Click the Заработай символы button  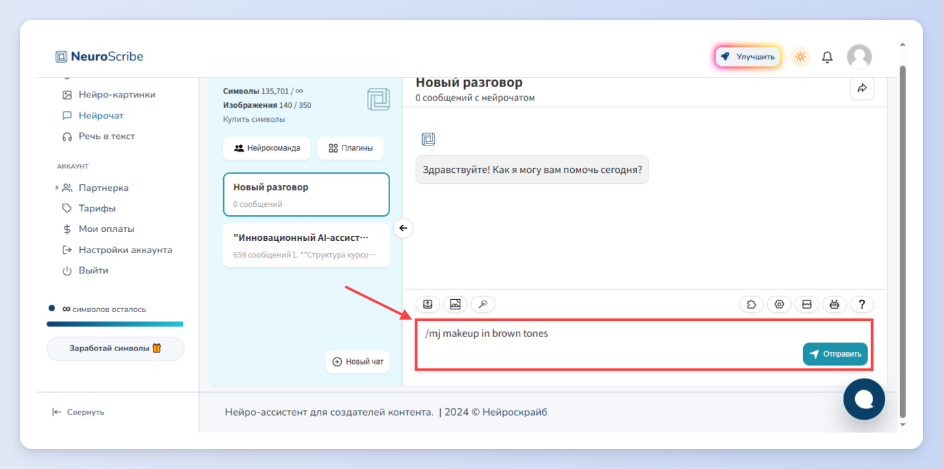point(115,349)
